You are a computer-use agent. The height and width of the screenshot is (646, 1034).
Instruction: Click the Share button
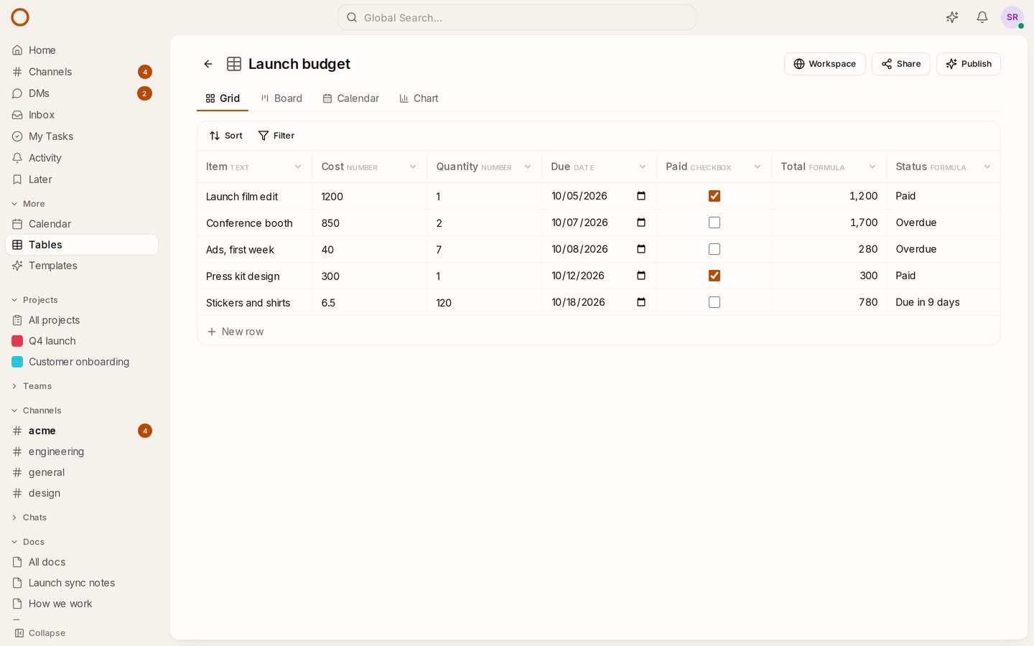pos(901,64)
